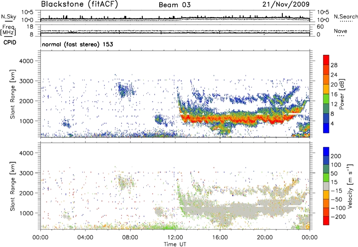
Task: Select the "Freq. [MHz]" axis label
Action: click(8, 30)
